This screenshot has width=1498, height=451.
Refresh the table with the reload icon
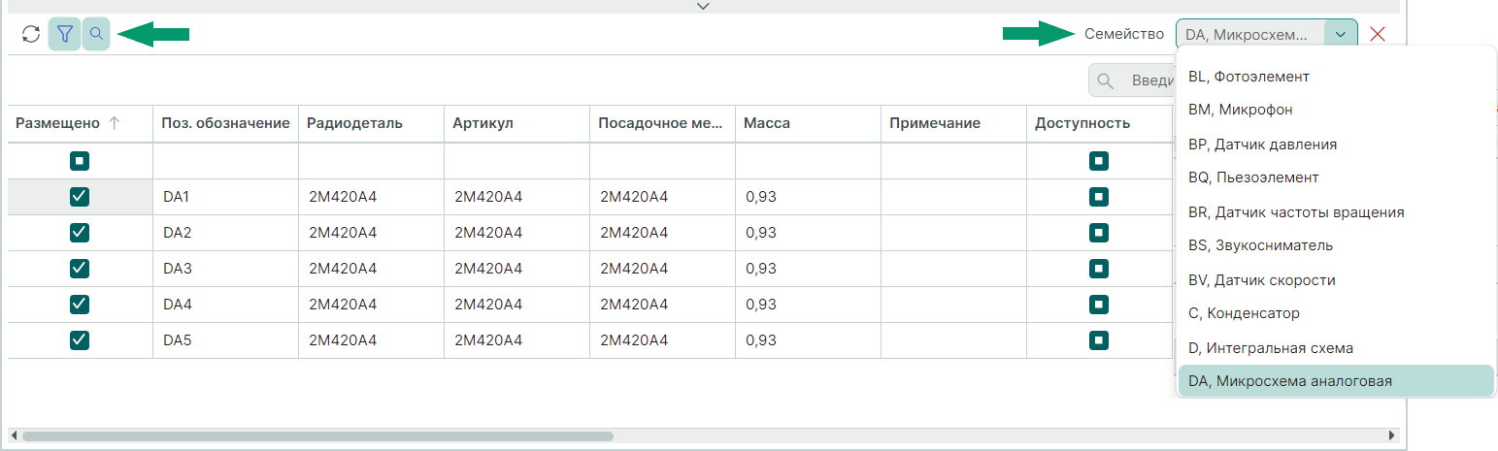(31, 34)
